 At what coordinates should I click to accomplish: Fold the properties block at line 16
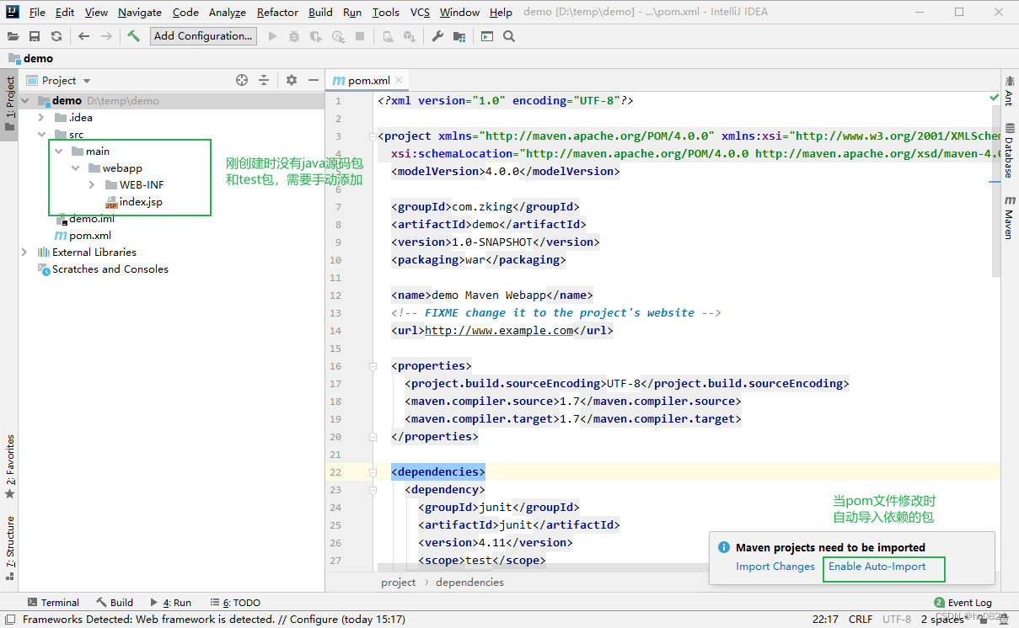pos(373,366)
